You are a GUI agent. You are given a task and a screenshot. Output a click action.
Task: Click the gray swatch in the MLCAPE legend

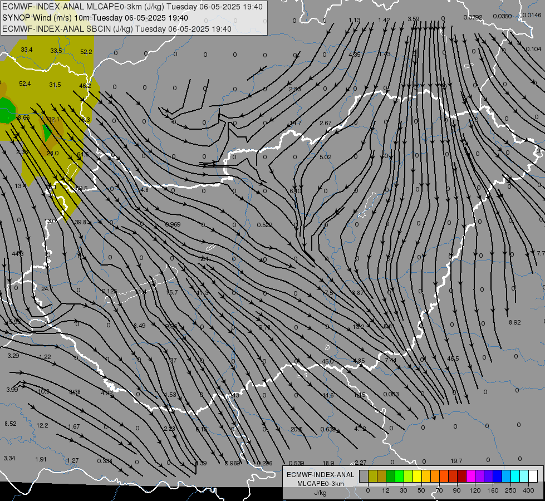pyautogui.click(x=364, y=476)
